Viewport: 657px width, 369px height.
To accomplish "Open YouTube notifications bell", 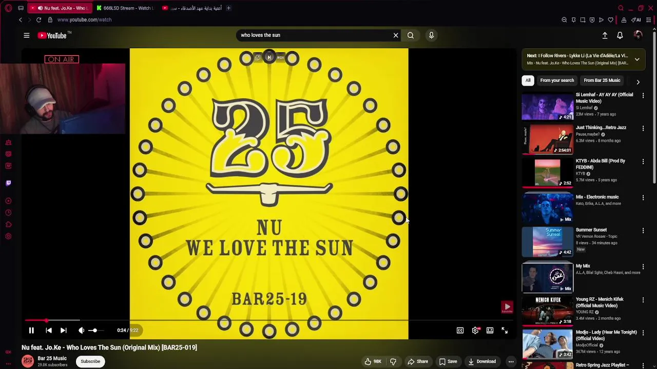I will (x=620, y=35).
